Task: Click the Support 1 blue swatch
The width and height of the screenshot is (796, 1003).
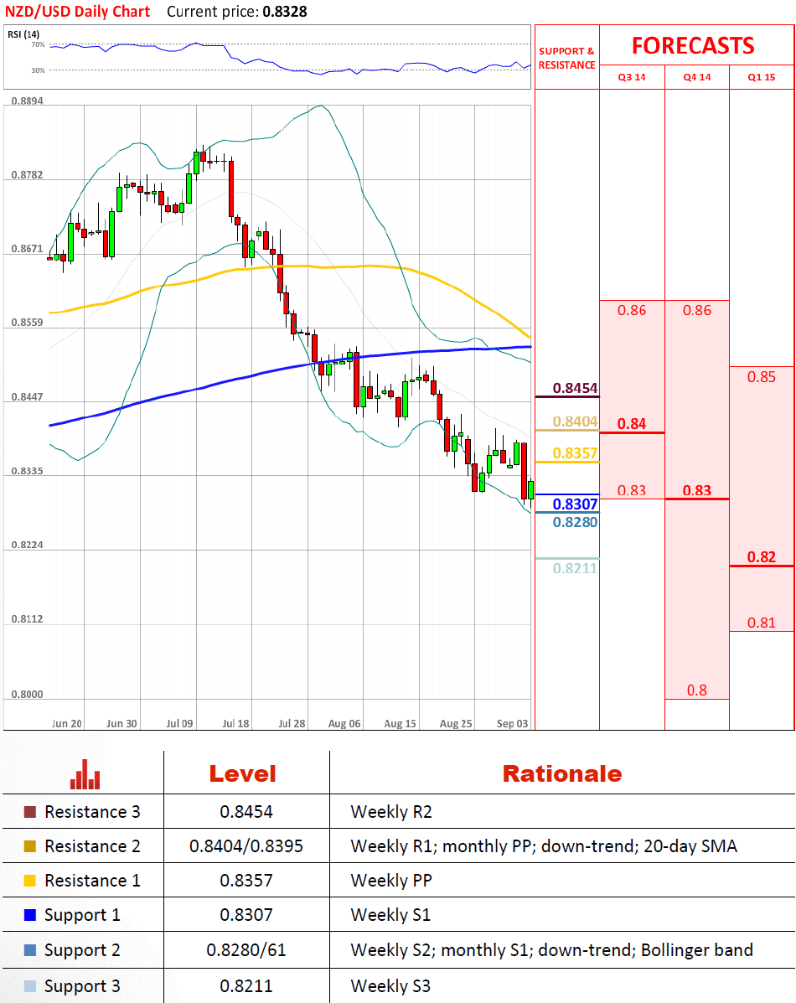Action: coord(30,915)
